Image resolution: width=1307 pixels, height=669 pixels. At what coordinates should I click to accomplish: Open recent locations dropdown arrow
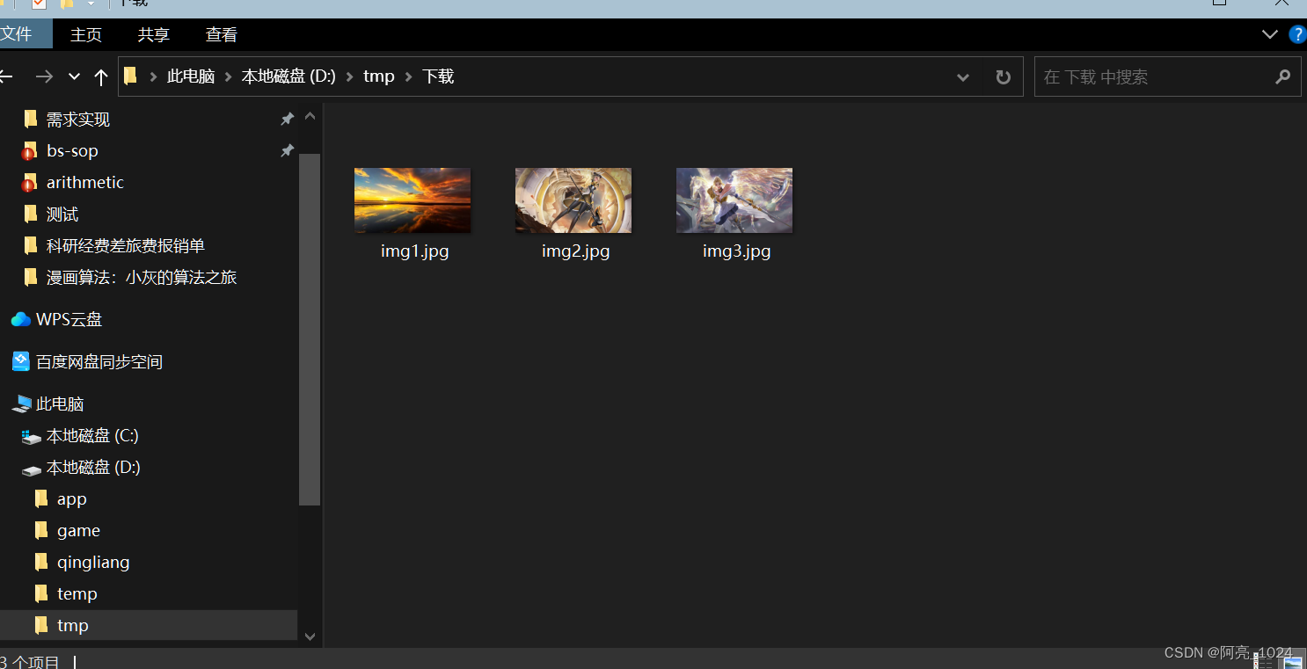tap(75, 76)
